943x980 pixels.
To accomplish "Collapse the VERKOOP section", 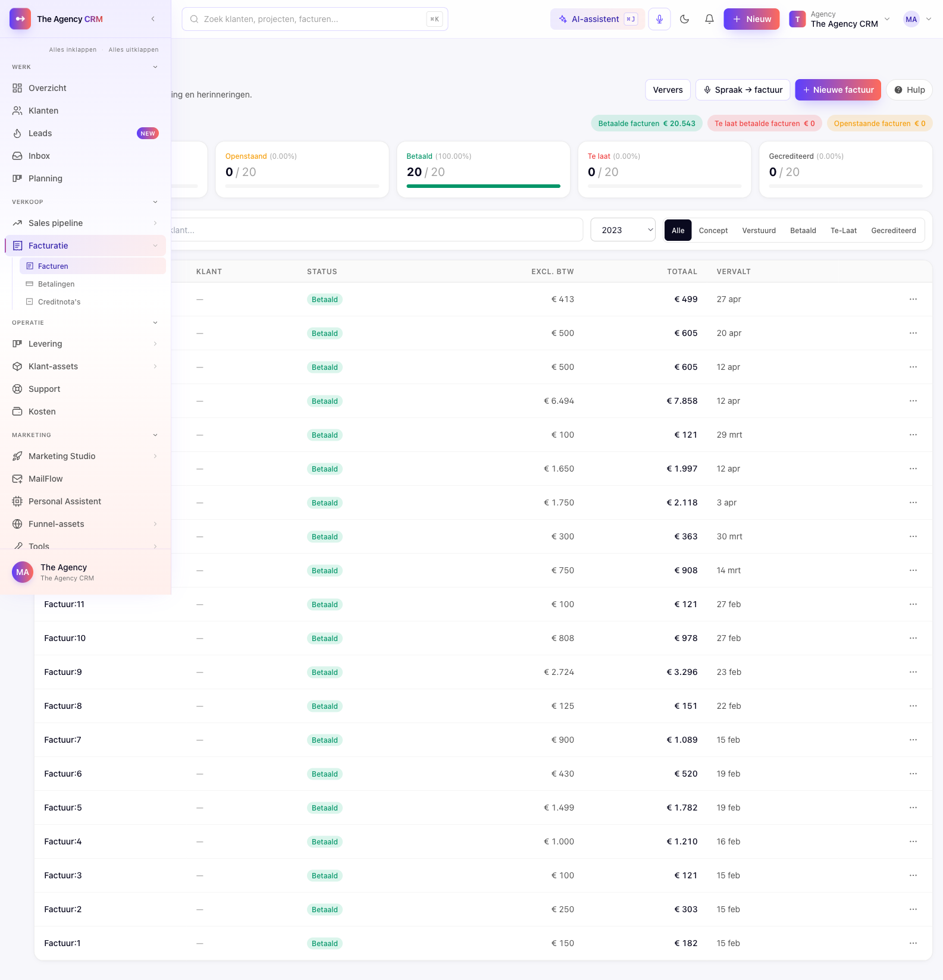I will pos(155,202).
